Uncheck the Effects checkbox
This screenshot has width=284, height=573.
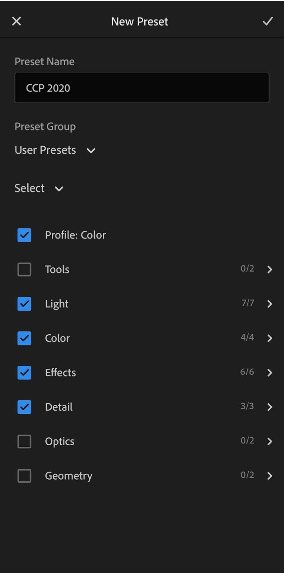click(24, 373)
